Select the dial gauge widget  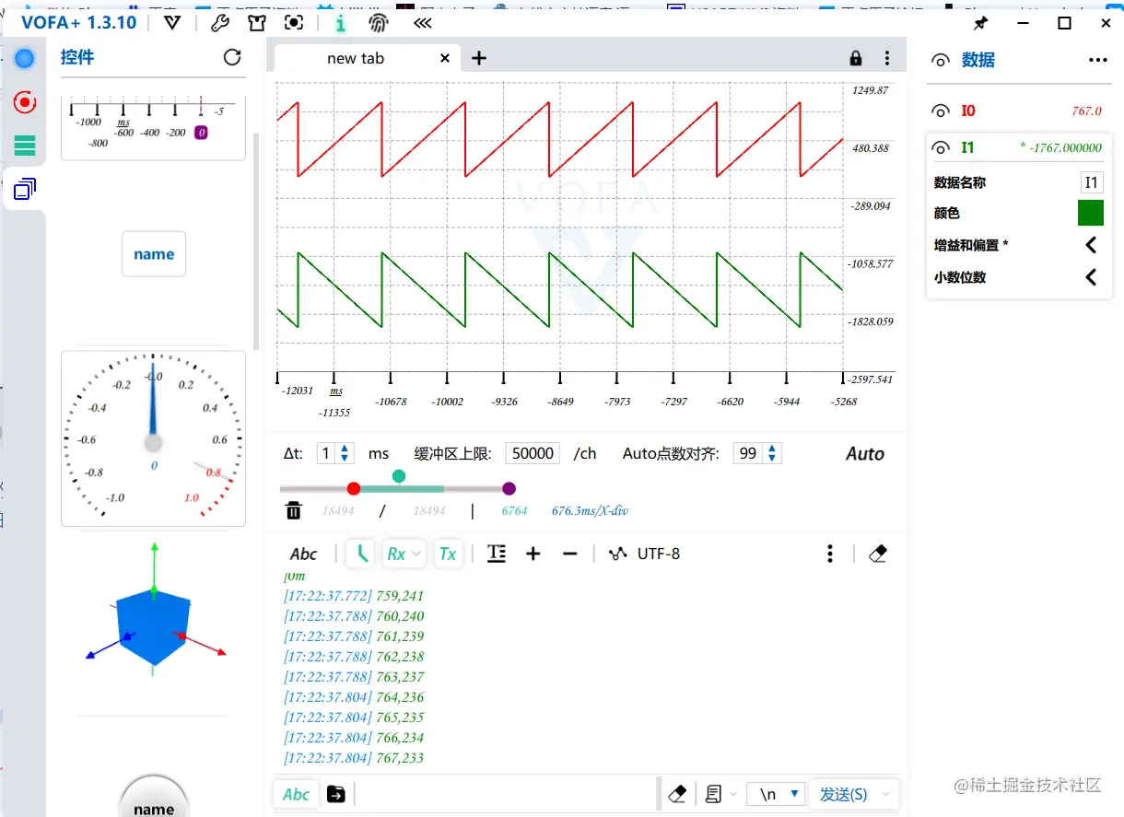click(x=153, y=438)
